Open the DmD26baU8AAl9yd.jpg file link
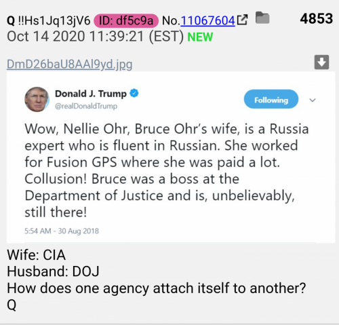339x325 pixels. 70,64
